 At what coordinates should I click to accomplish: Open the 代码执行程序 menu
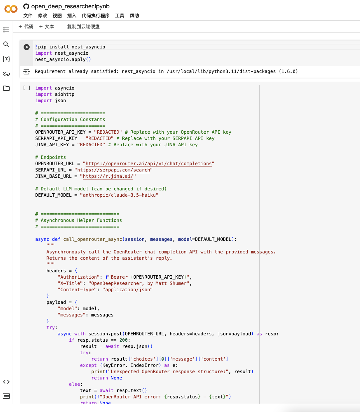95,16
